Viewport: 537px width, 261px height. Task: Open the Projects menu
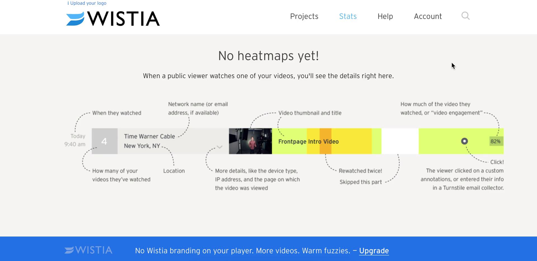304,16
